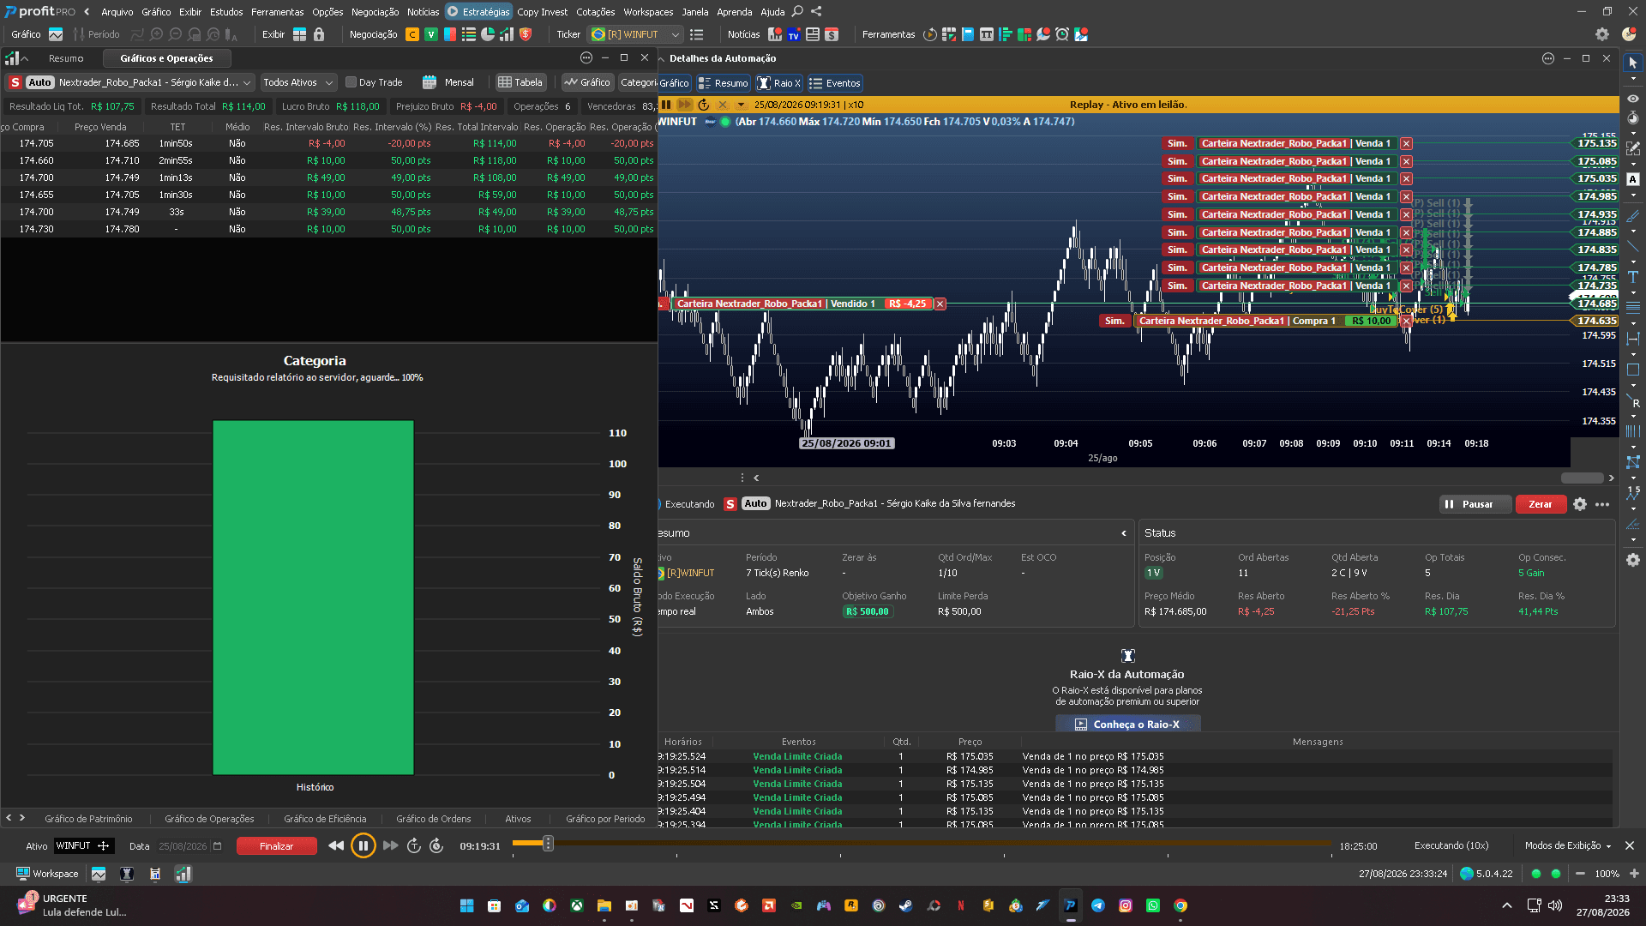The height and width of the screenshot is (926, 1646).
Task: Click the robot chess icon in bottom workspace bar
Action: coord(127,874)
